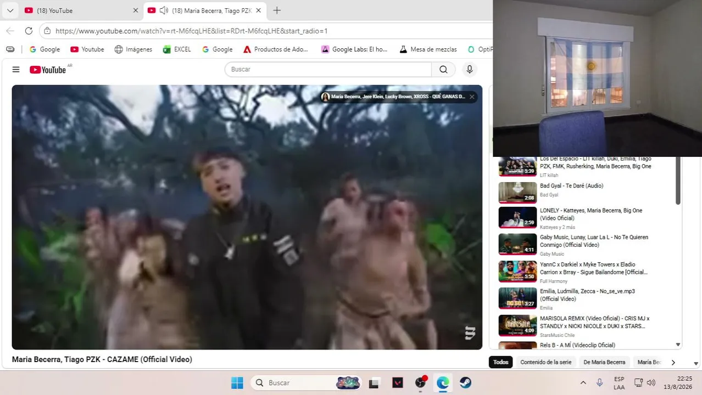This screenshot has height=395, width=702.
Task: Reload the page with the refresh icon
Action: [29, 31]
